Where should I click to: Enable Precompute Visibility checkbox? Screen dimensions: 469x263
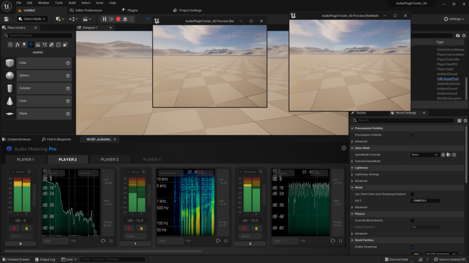(412, 135)
